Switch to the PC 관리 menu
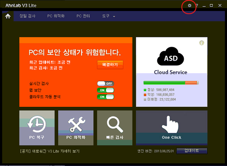The width and height of the screenshot is (227, 166). pos(83,16)
